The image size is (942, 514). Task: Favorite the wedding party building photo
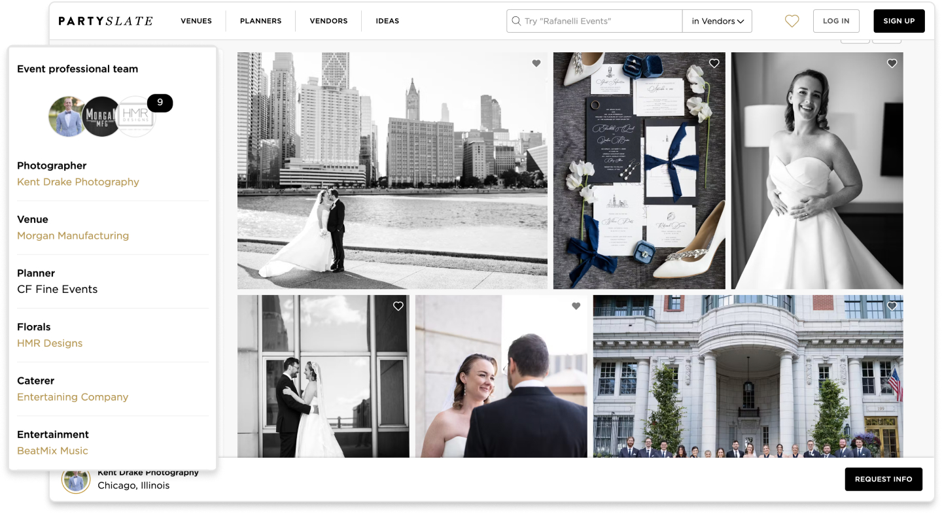click(892, 306)
